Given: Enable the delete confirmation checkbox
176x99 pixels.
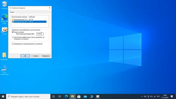Looking at the screenshot, I should point(13,44).
